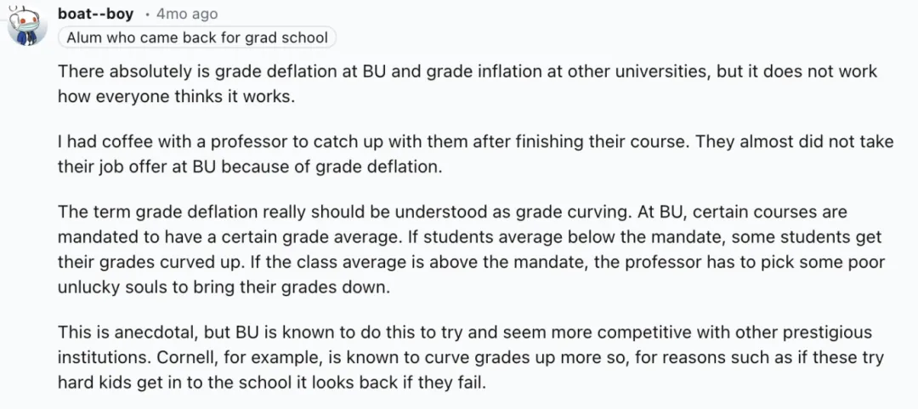The image size is (918, 409).
Task: Click the line beginning "their job offer at BU"
Action: tap(251, 166)
